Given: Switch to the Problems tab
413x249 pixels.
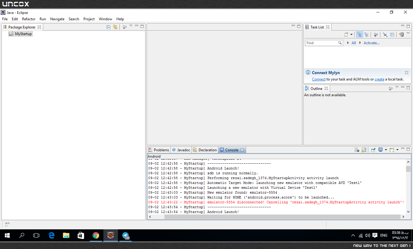Looking at the screenshot, I should pos(158,150).
